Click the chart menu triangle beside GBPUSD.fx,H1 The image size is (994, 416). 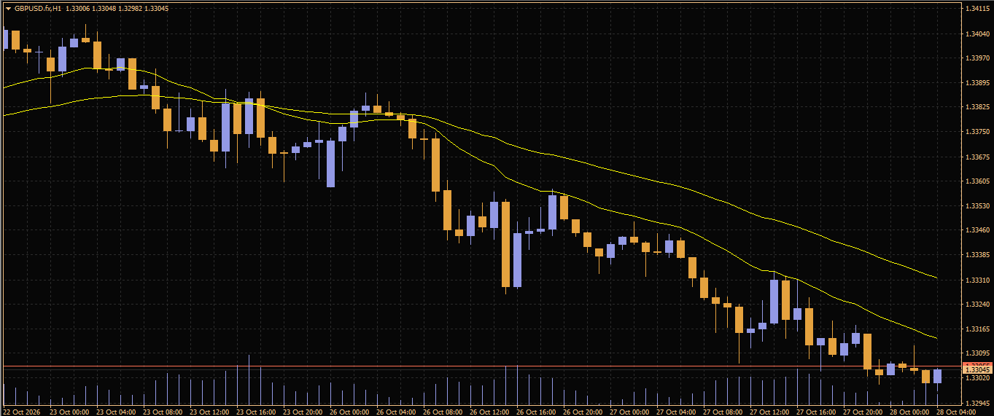[8, 9]
